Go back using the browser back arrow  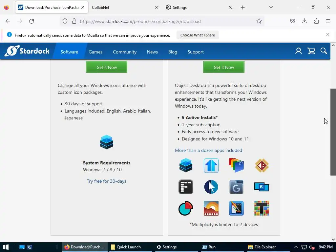[8, 21]
